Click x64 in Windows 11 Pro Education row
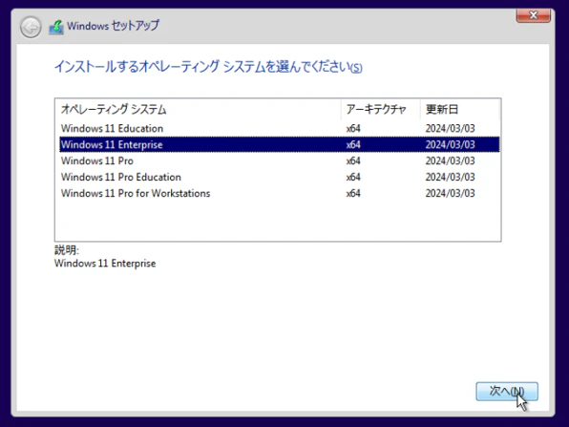Screen dimensions: 569x427 coord(353,177)
